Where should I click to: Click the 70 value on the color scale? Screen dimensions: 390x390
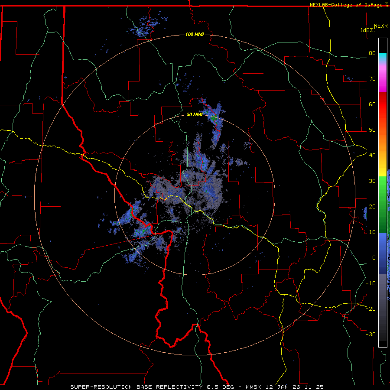372,79
